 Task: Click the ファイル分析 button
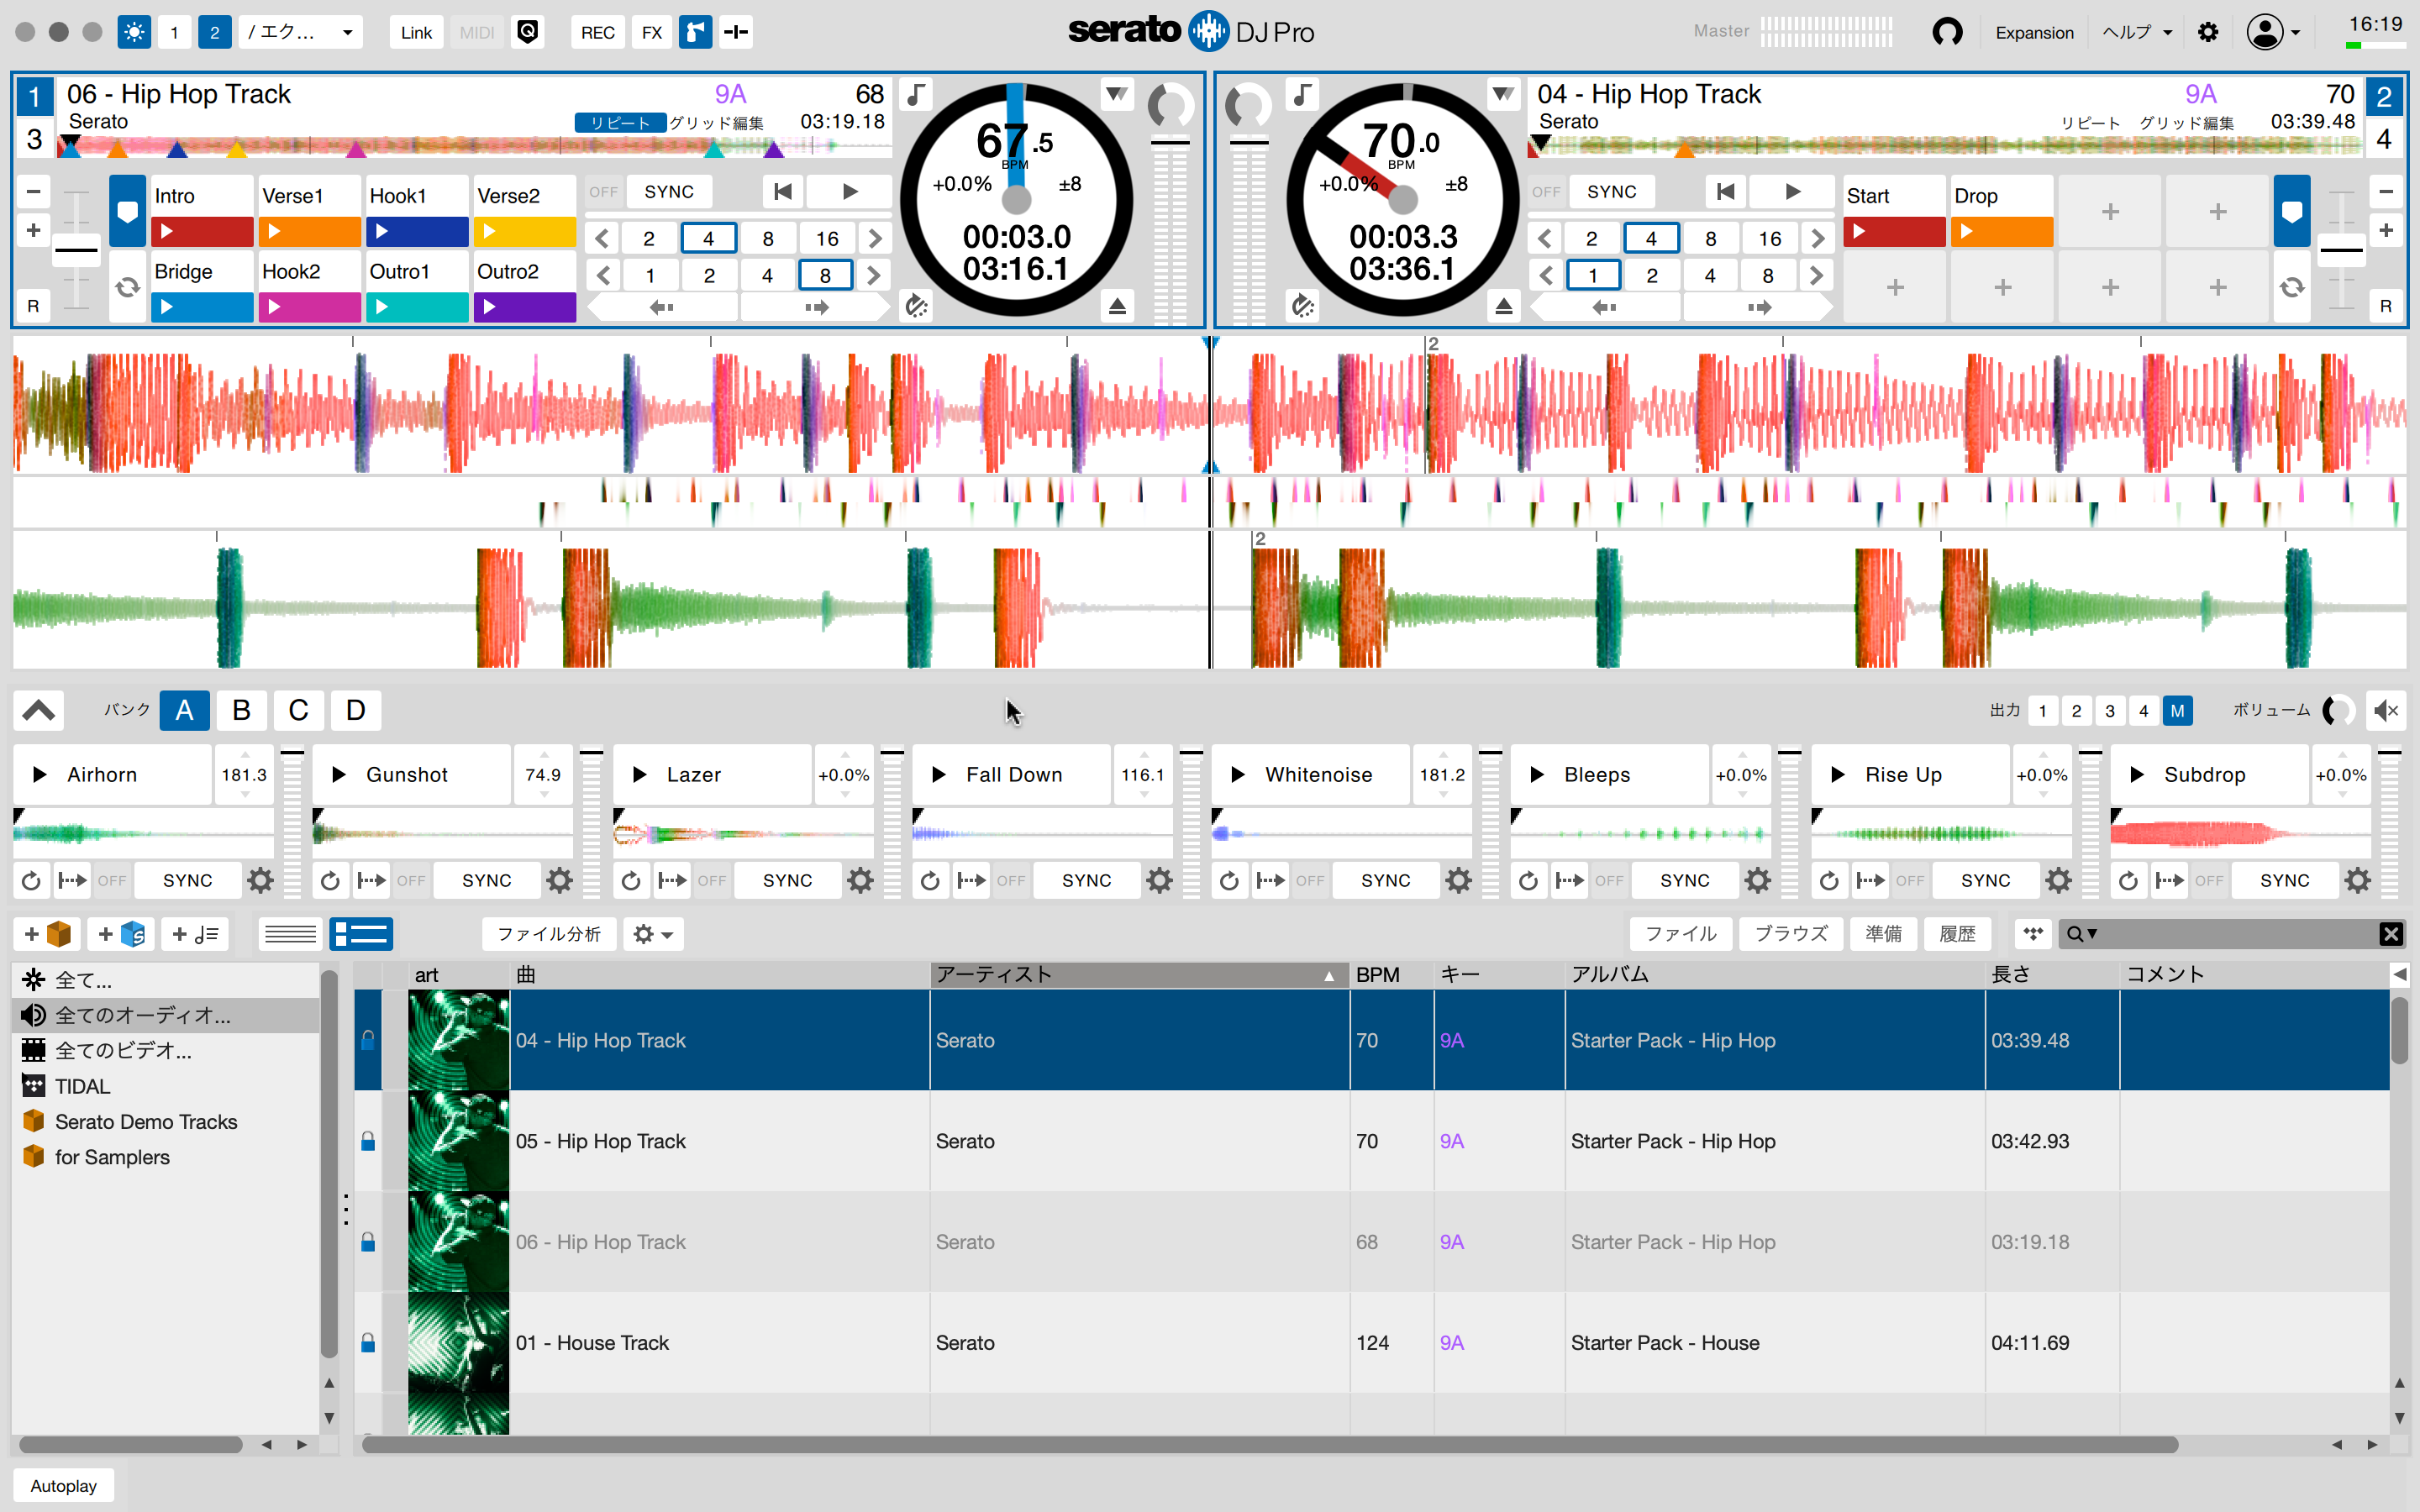click(x=548, y=933)
